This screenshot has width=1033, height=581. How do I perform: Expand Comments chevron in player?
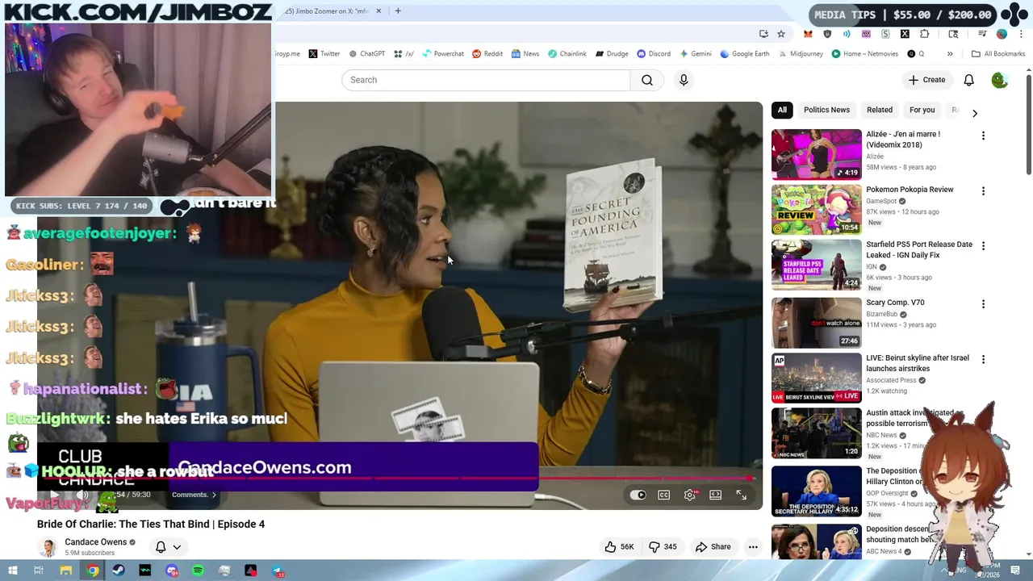coord(214,495)
